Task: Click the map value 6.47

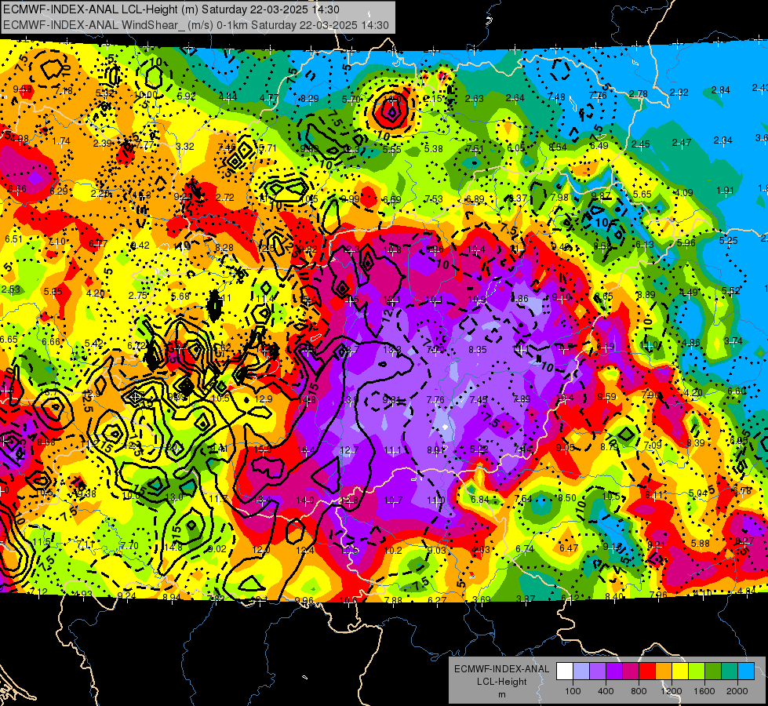Action: 569,548
